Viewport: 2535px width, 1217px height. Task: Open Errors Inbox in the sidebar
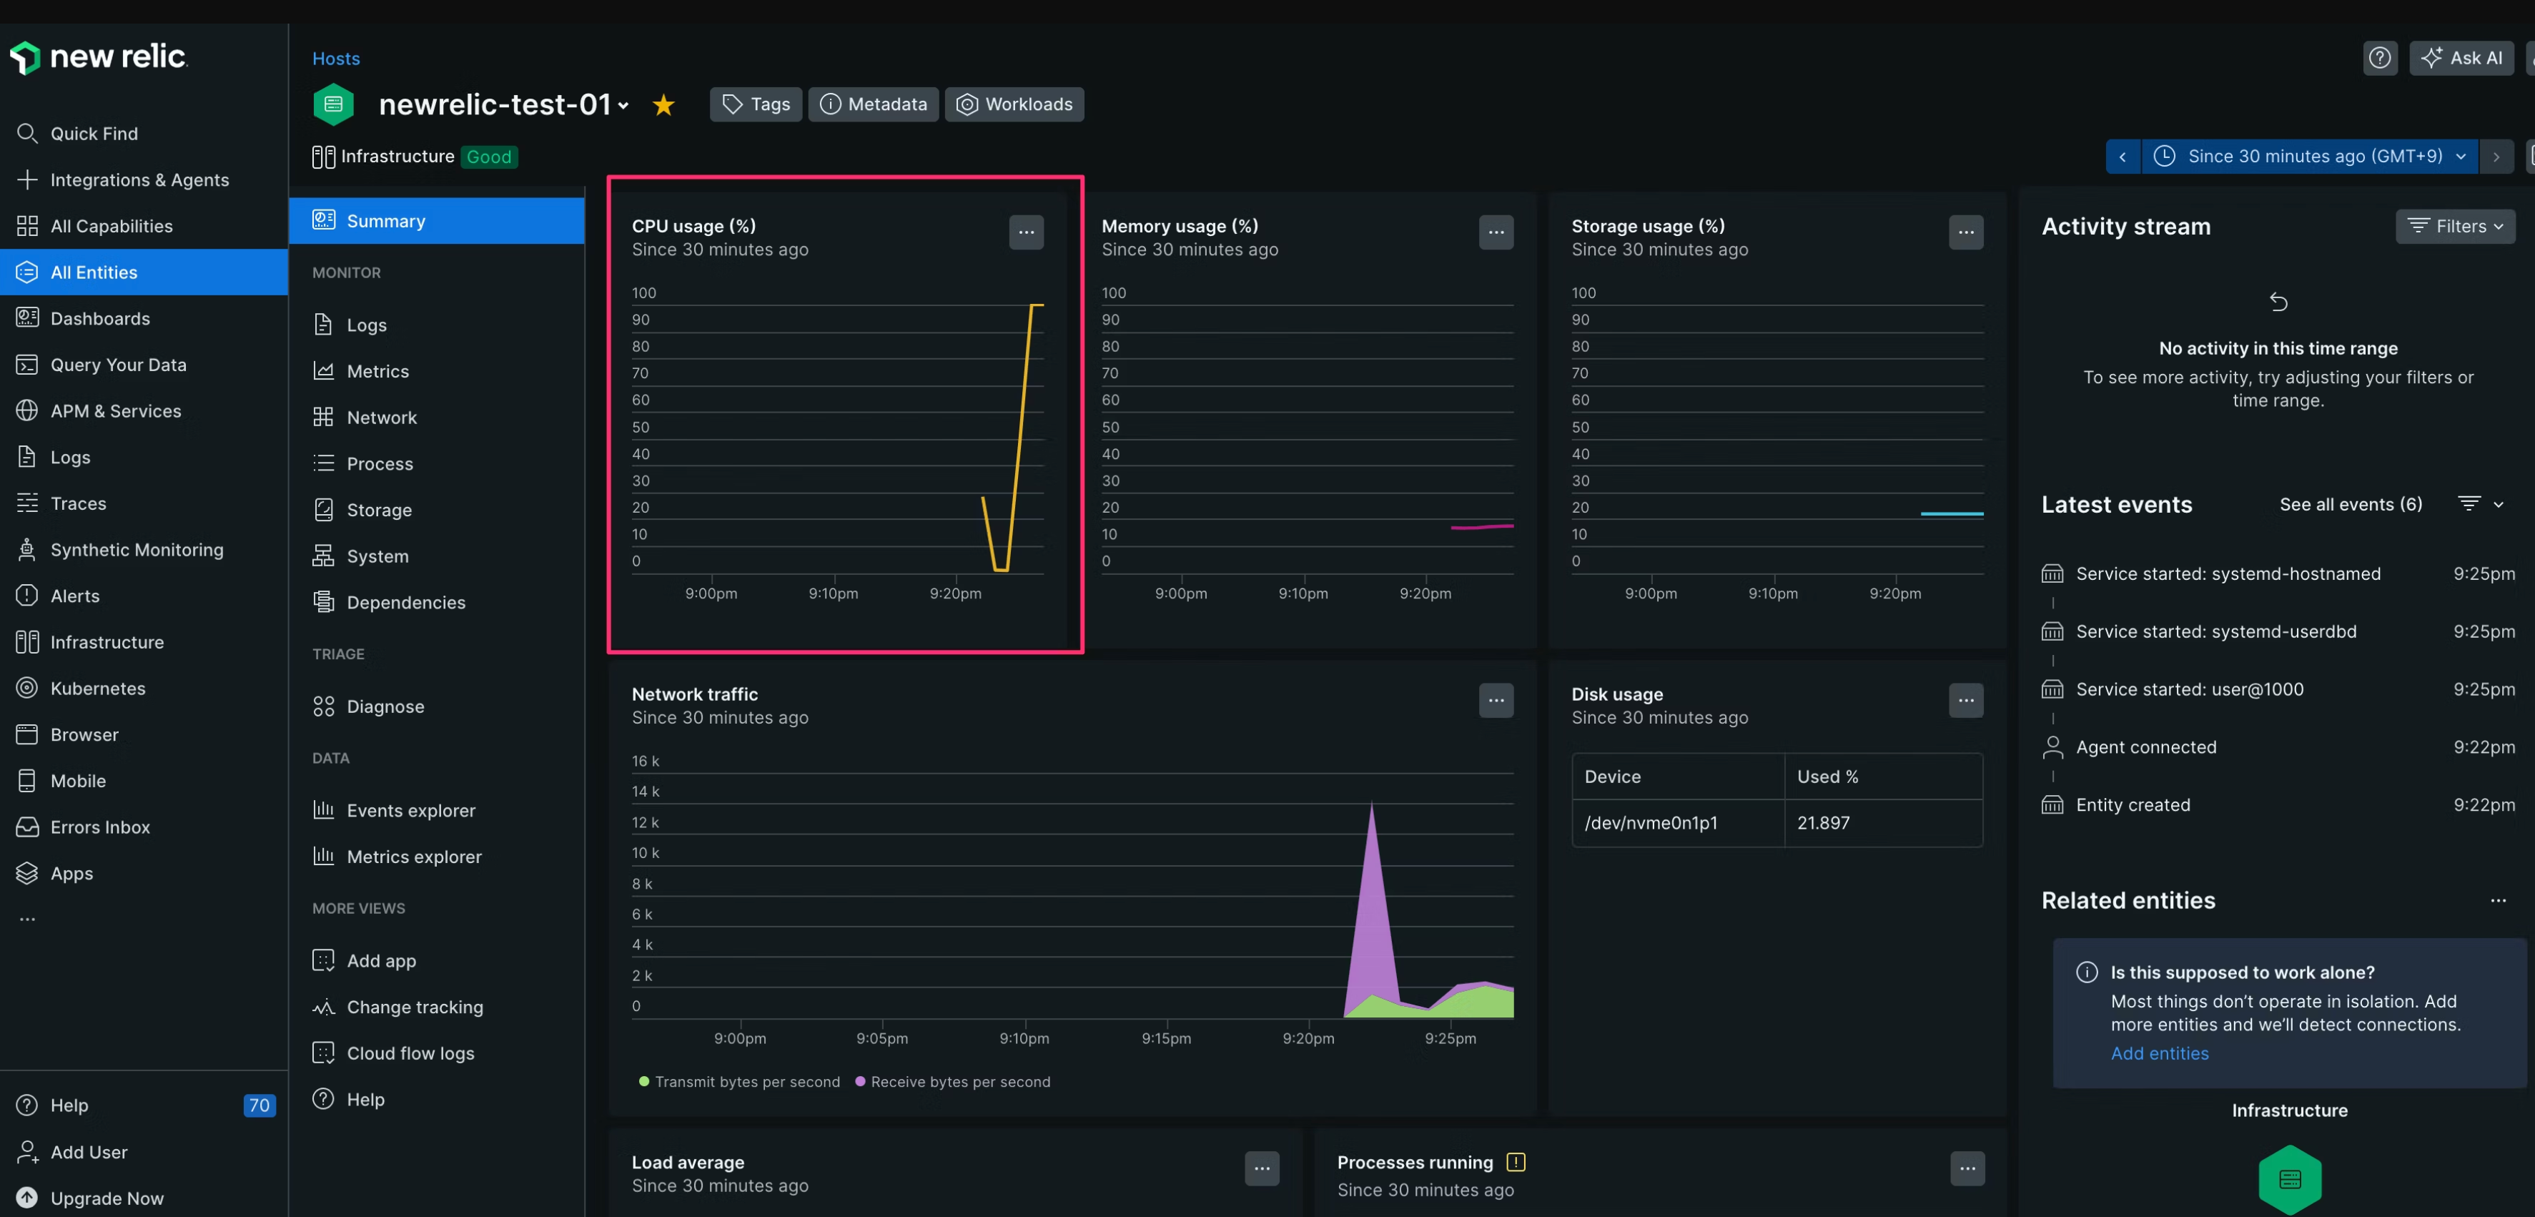[99, 827]
